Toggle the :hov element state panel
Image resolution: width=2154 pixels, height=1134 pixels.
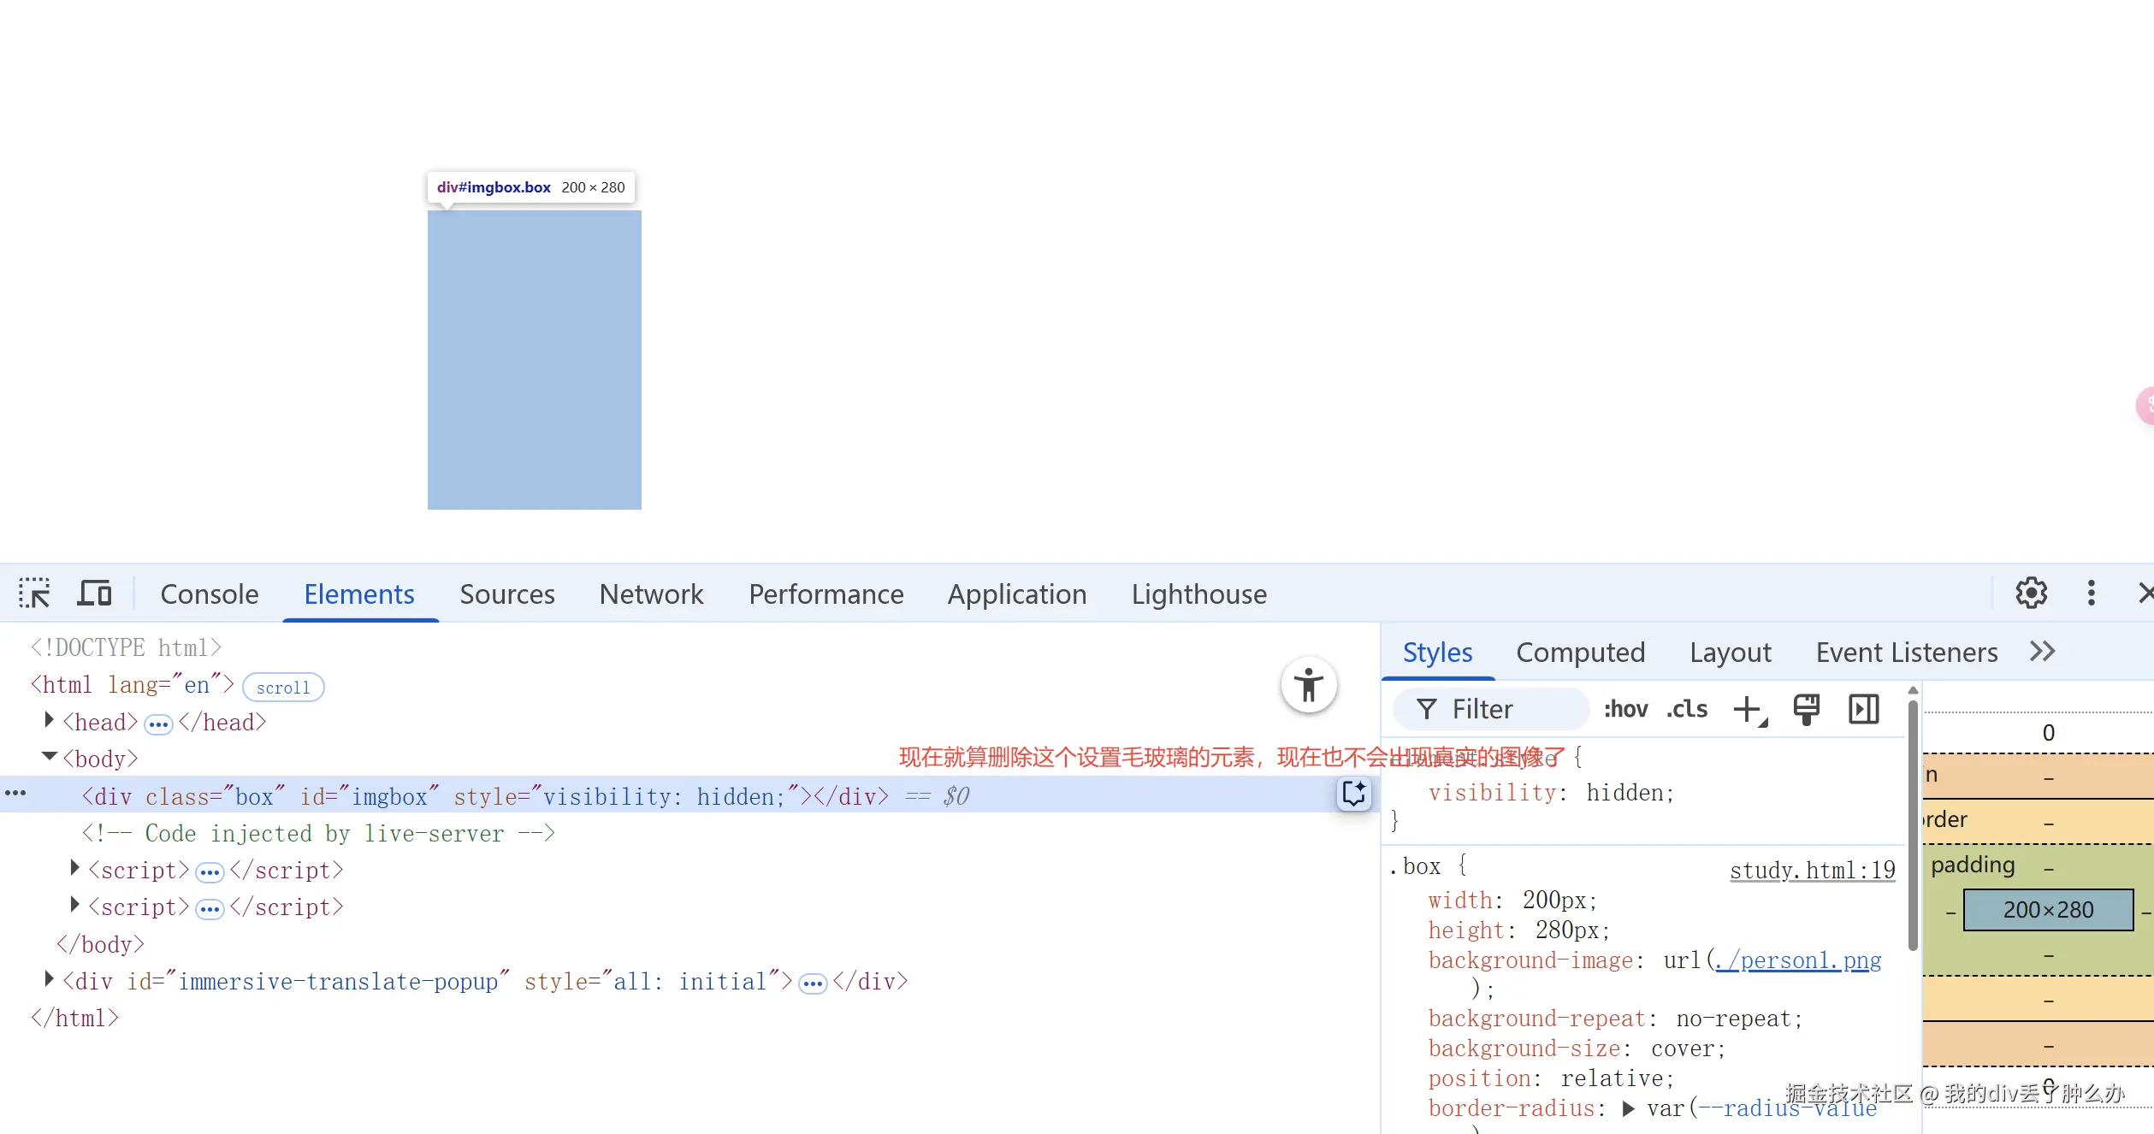1625,709
